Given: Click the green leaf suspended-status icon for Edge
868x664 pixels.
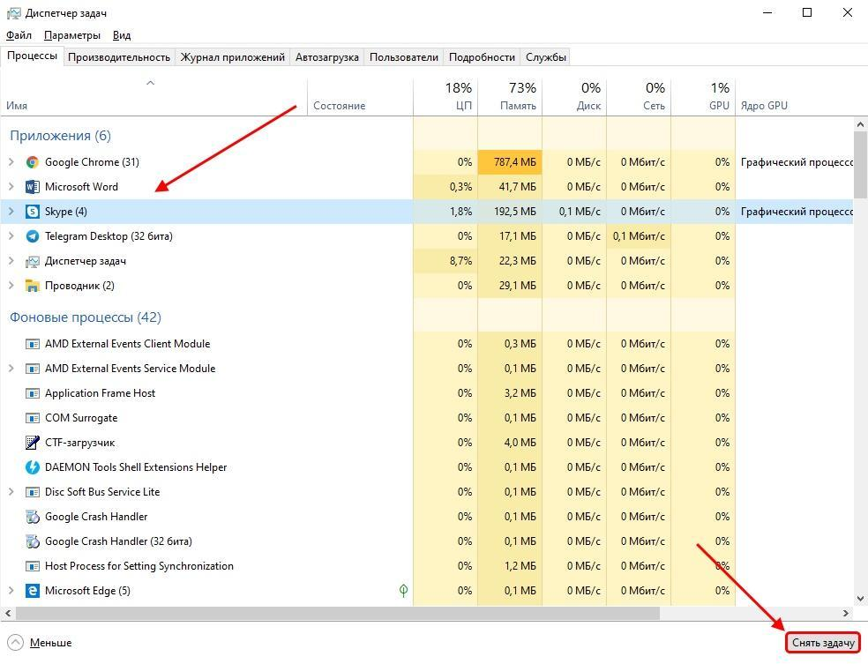Looking at the screenshot, I should click(x=403, y=591).
